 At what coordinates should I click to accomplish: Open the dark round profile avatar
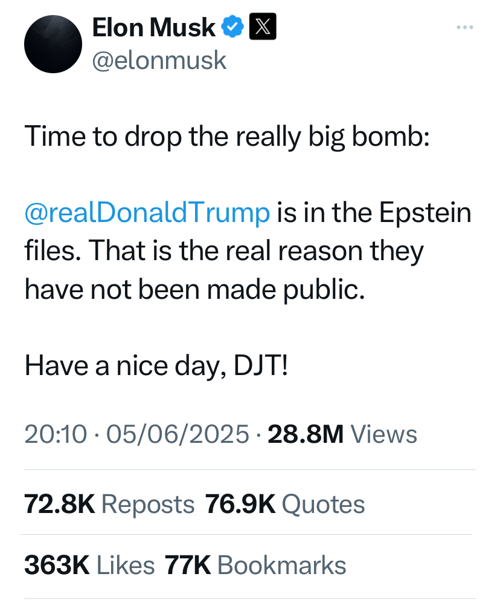click(x=53, y=44)
